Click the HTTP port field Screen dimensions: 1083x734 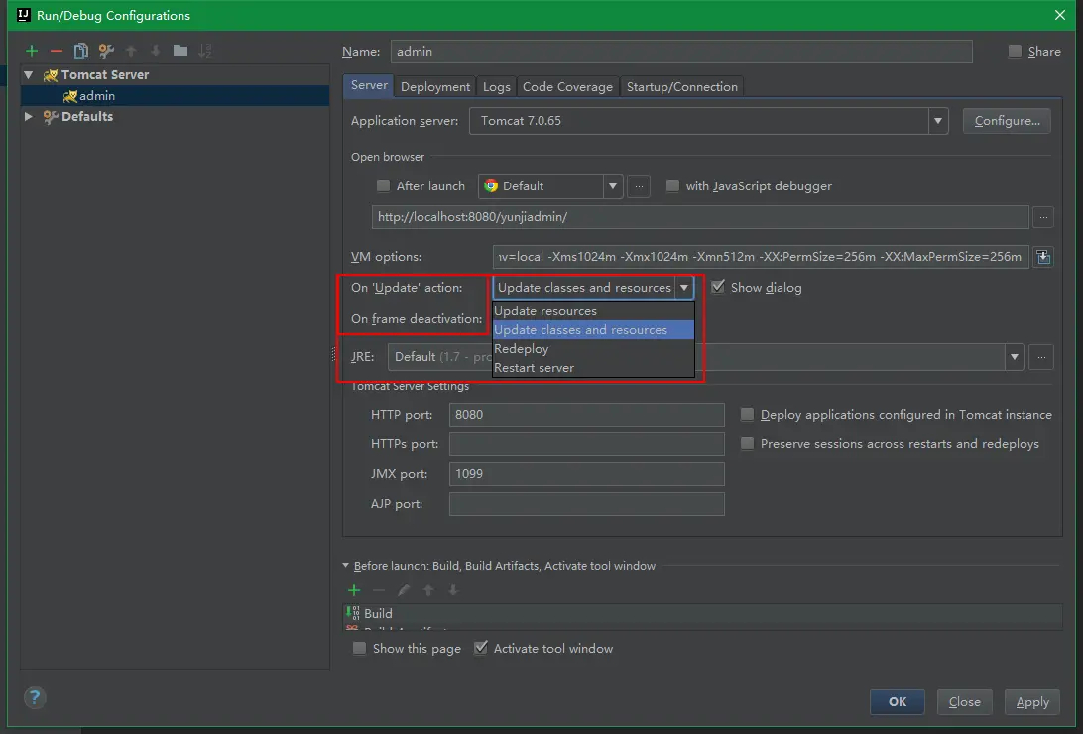coord(586,415)
